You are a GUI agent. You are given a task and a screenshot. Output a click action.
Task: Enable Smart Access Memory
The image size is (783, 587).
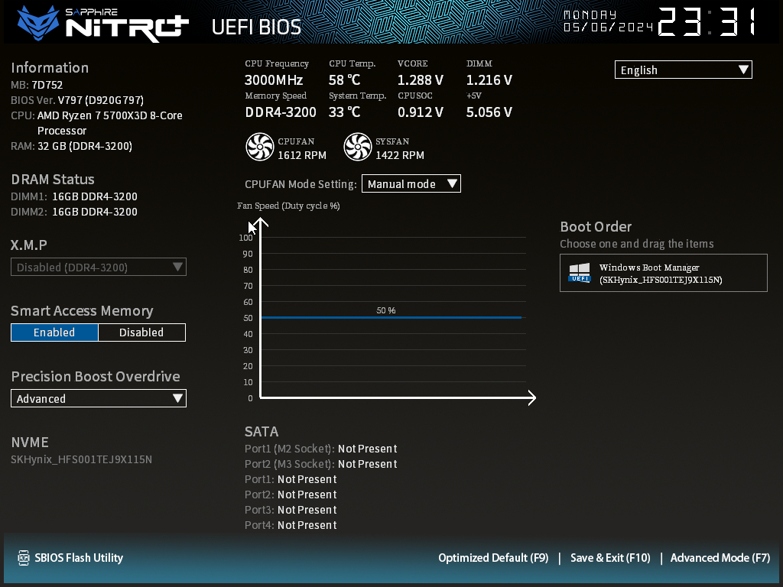coord(54,332)
